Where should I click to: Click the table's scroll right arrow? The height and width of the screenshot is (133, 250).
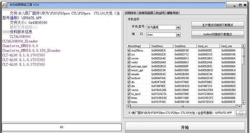click(239, 106)
